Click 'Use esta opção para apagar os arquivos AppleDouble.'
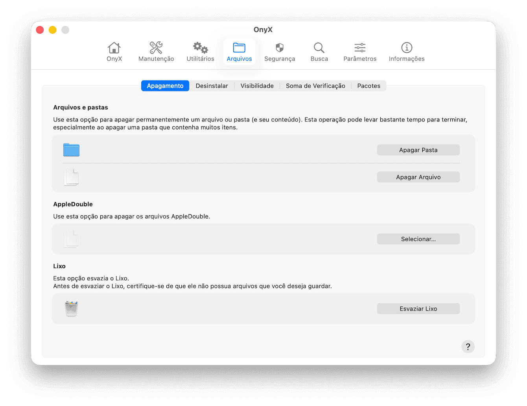Viewport: 527px width, 406px height. [x=132, y=216]
